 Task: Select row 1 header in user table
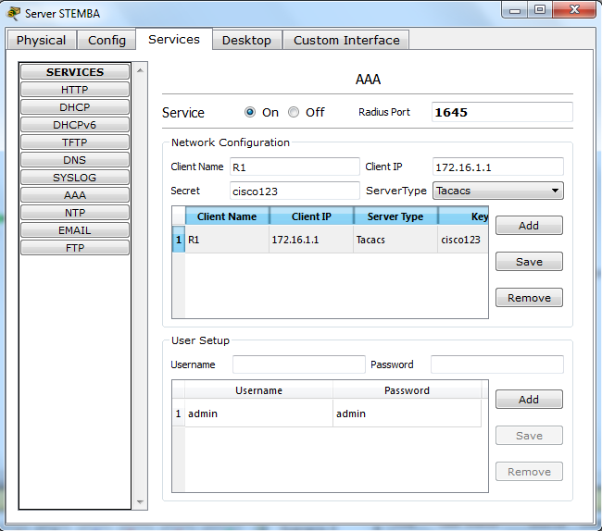click(178, 414)
